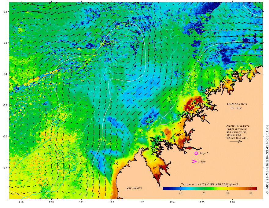Click the magenta Argo float circle symbol
The width and height of the screenshot is (269, 208).
196,153
